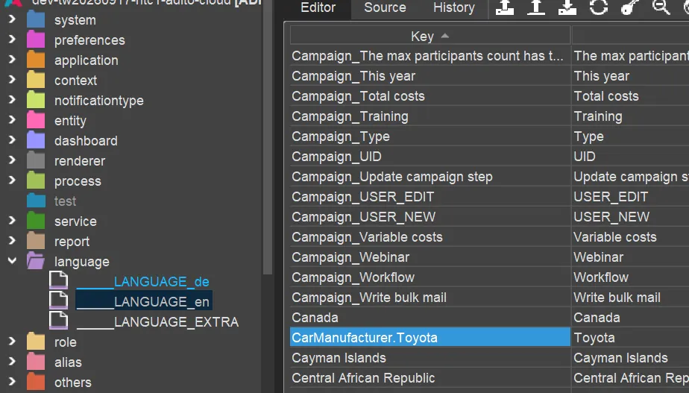Click the zoom-out magnifier icon

pos(661,7)
